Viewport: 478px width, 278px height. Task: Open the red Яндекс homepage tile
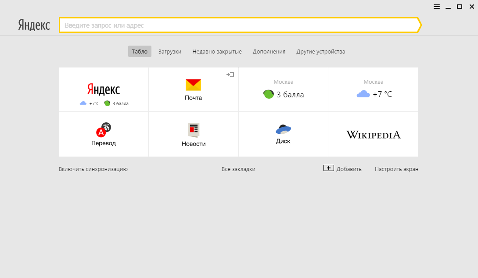(x=104, y=89)
